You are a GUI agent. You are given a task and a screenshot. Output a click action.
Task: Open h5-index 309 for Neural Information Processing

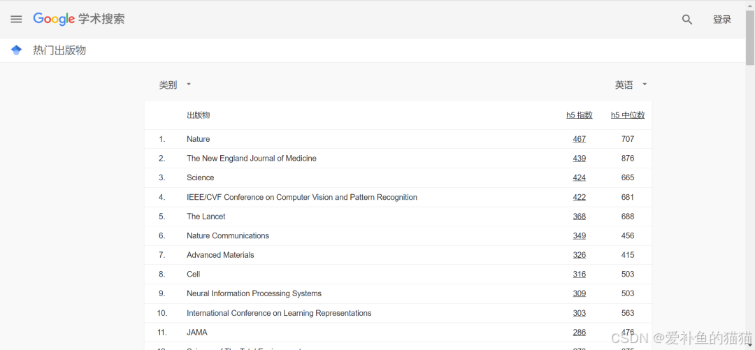[x=580, y=293]
